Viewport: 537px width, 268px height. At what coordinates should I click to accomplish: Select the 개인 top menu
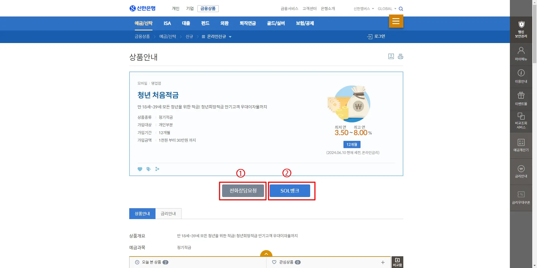(176, 9)
